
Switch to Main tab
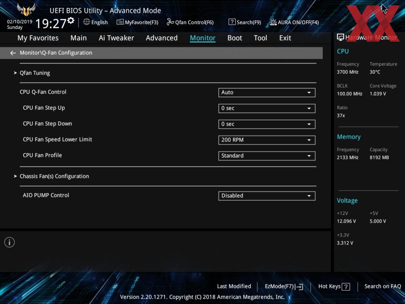79,38
